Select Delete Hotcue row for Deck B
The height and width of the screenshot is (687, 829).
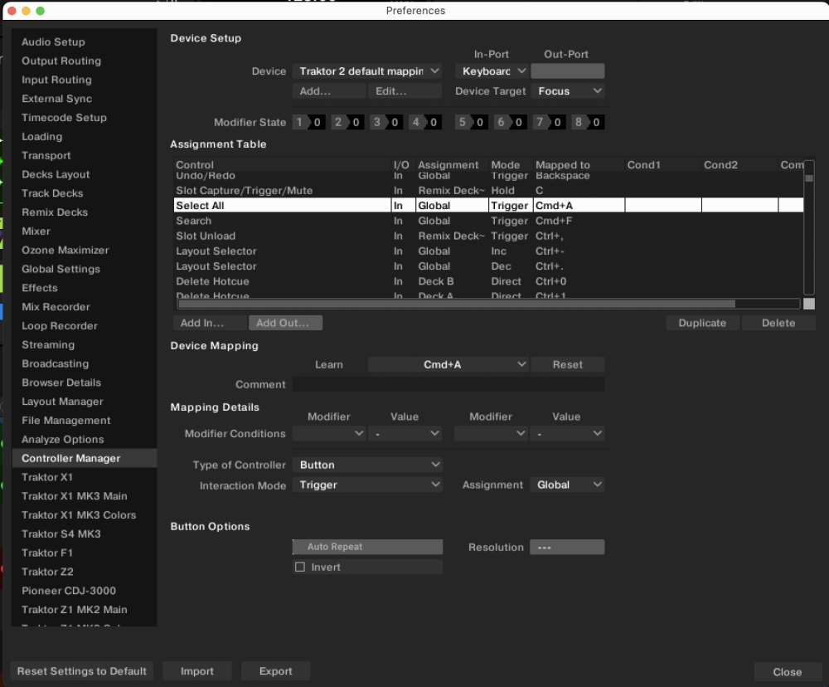click(488, 281)
